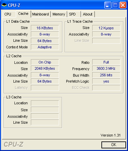Screen dimensions: 128x151
Task: Select the Cache tab
Action: pyautogui.click(x=23, y=14)
